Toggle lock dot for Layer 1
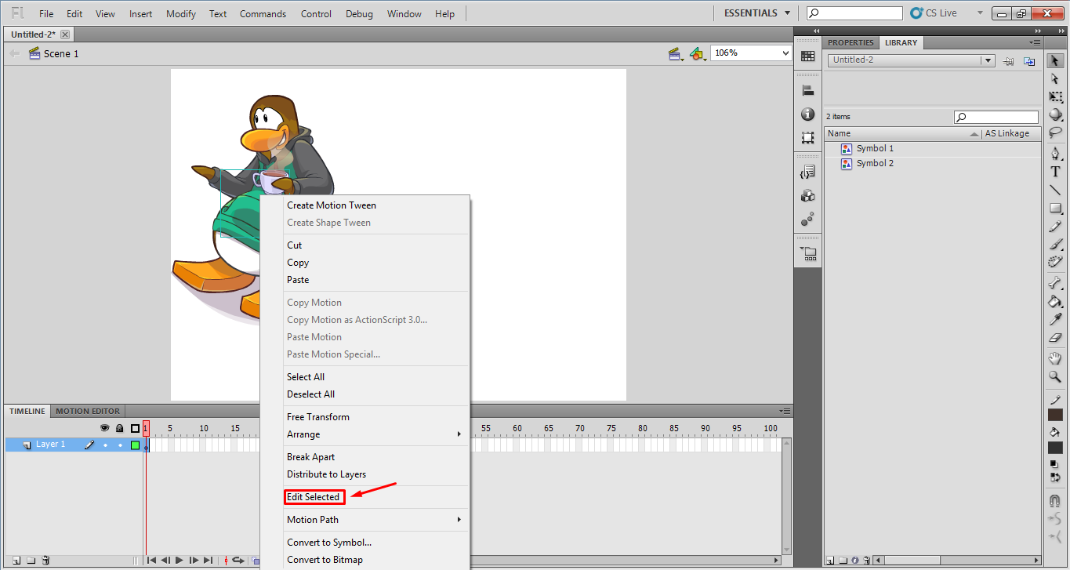The height and width of the screenshot is (570, 1070). pyautogui.click(x=120, y=445)
